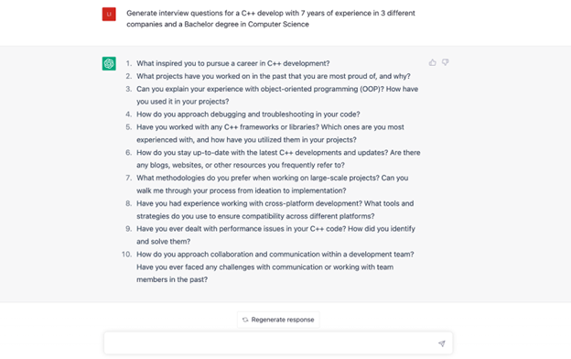Click question 10 about team collaboration
This screenshot has height=359, width=571.
pos(275,267)
